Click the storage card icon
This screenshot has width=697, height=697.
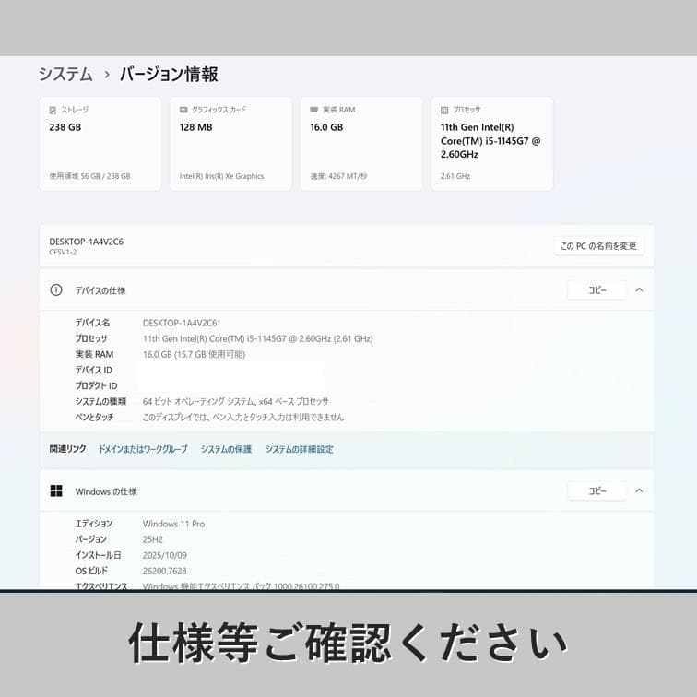click(53, 110)
